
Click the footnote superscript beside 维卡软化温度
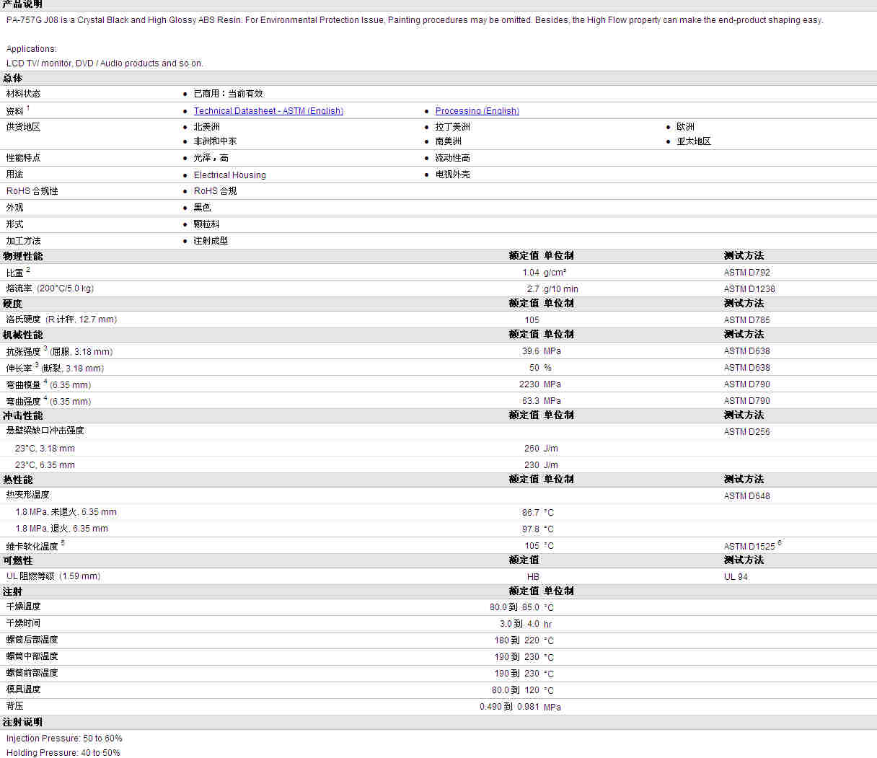[x=63, y=543]
